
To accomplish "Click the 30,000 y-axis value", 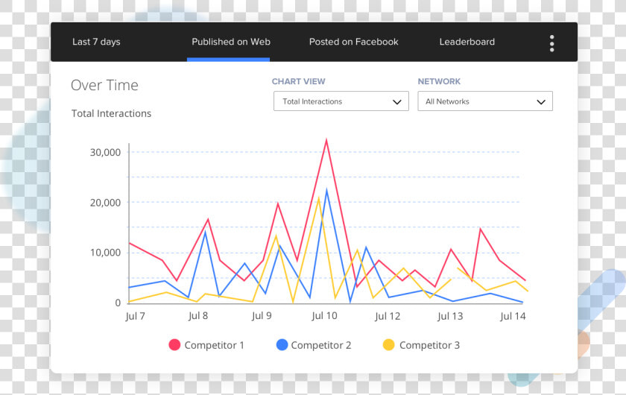I will 105,152.
